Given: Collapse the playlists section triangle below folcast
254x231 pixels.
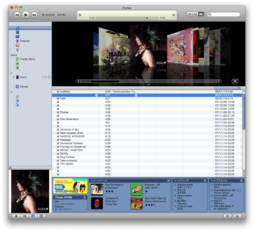Looking at the screenshot, I should tap(12, 92).
